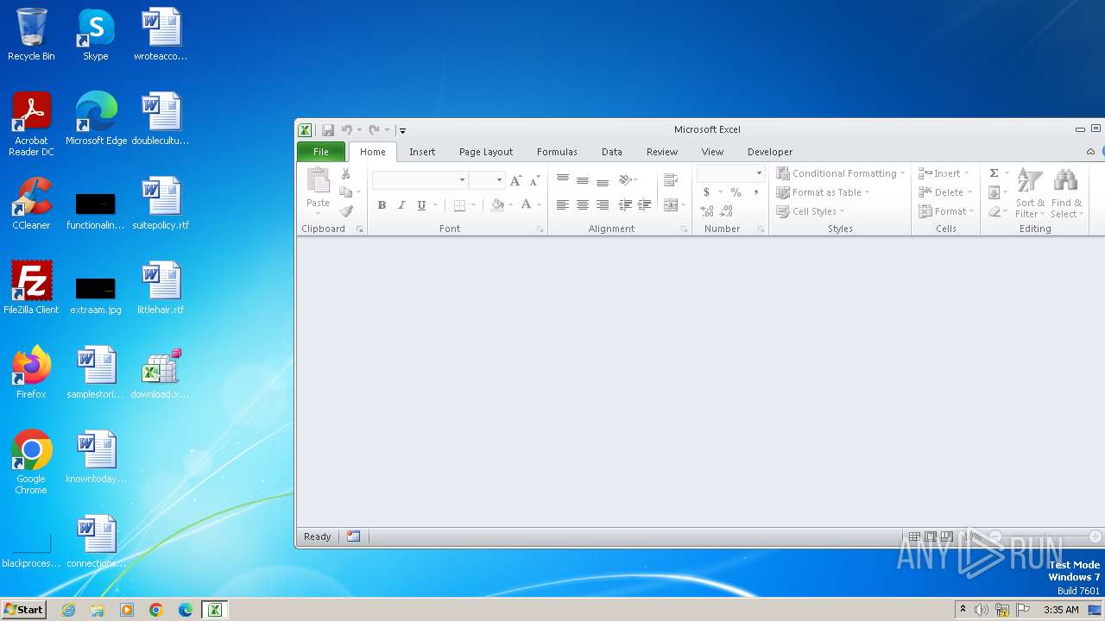Toggle Align Text Right

[603, 205]
